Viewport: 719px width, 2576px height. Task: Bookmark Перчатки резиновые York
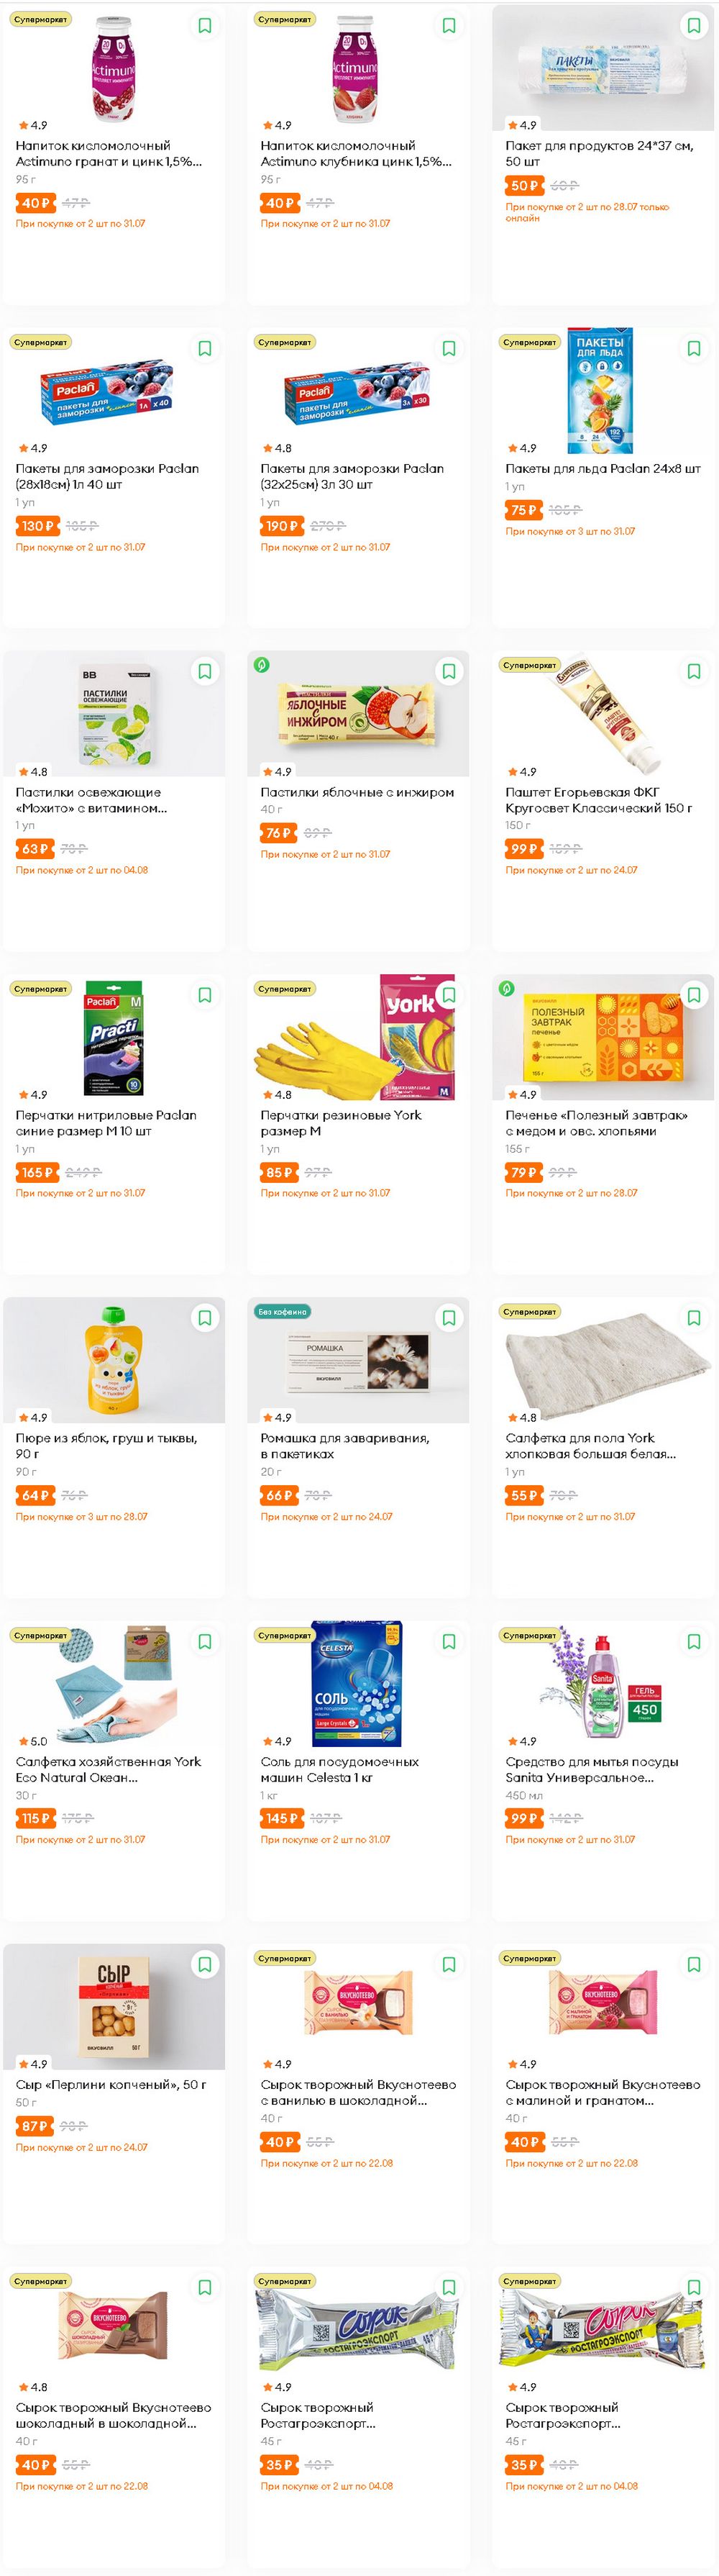pos(449,995)
